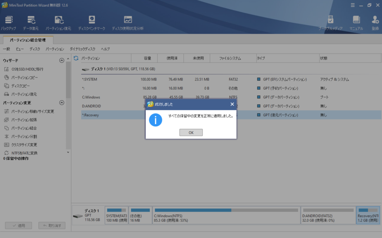Select C:Windows(NTFS) block in disk map
382x238 pixels.
pyautogui.click(x=227, y=215)
